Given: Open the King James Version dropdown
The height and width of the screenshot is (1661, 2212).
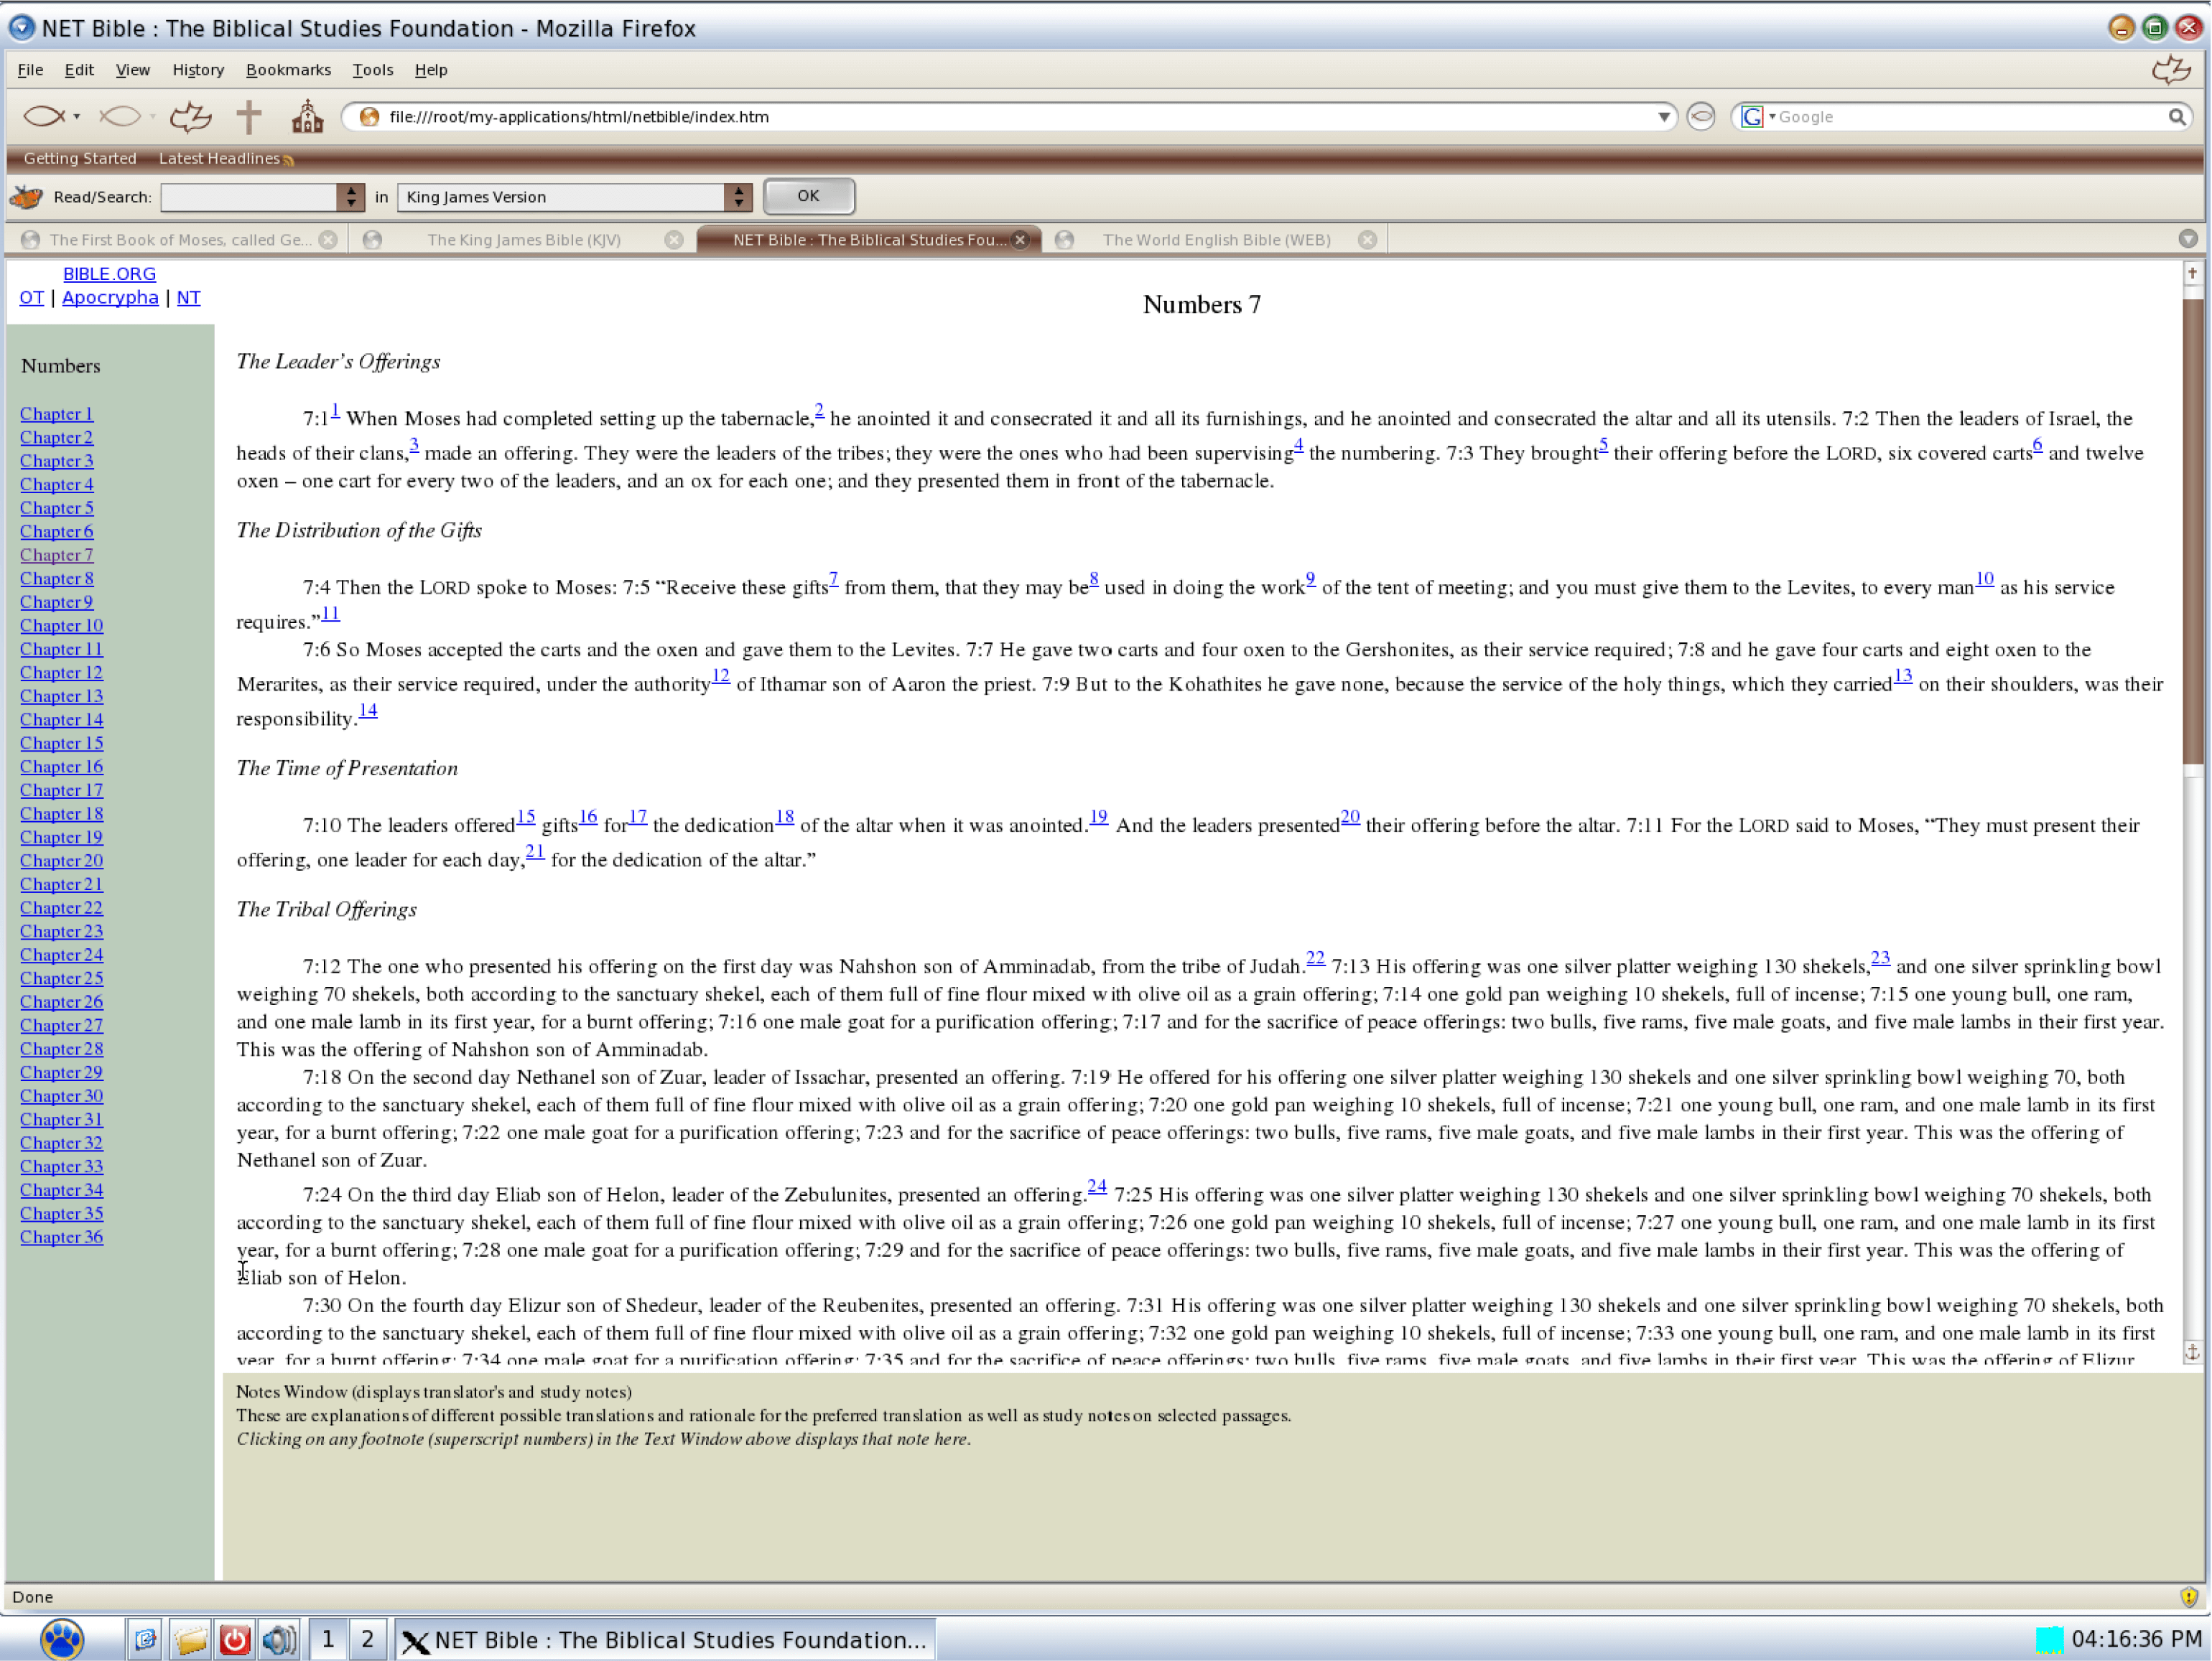Looking at the screenshot, I should click(738, 197).
